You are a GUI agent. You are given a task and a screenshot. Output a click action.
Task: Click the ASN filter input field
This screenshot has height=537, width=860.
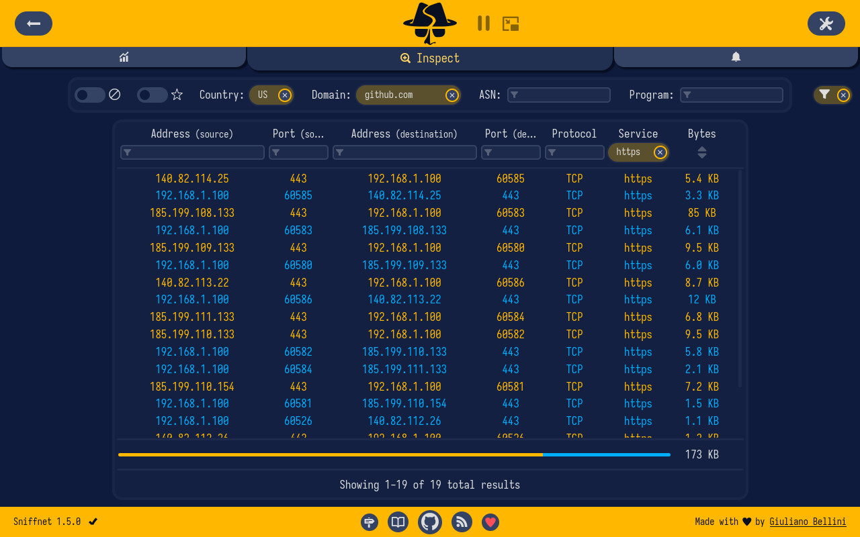(x=558, y=95)
